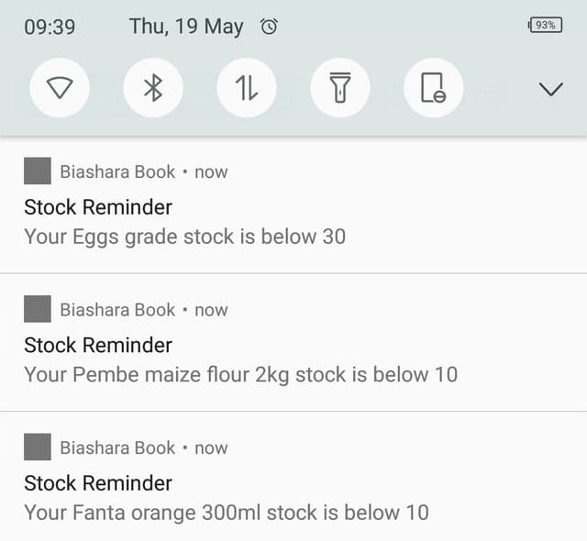
Task: Tap the alarm clock status icon
Action: (269, 27)
